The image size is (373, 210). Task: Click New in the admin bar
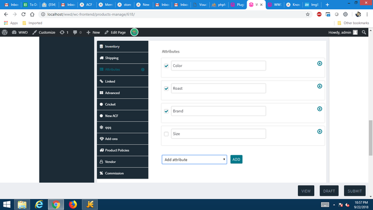93,33
